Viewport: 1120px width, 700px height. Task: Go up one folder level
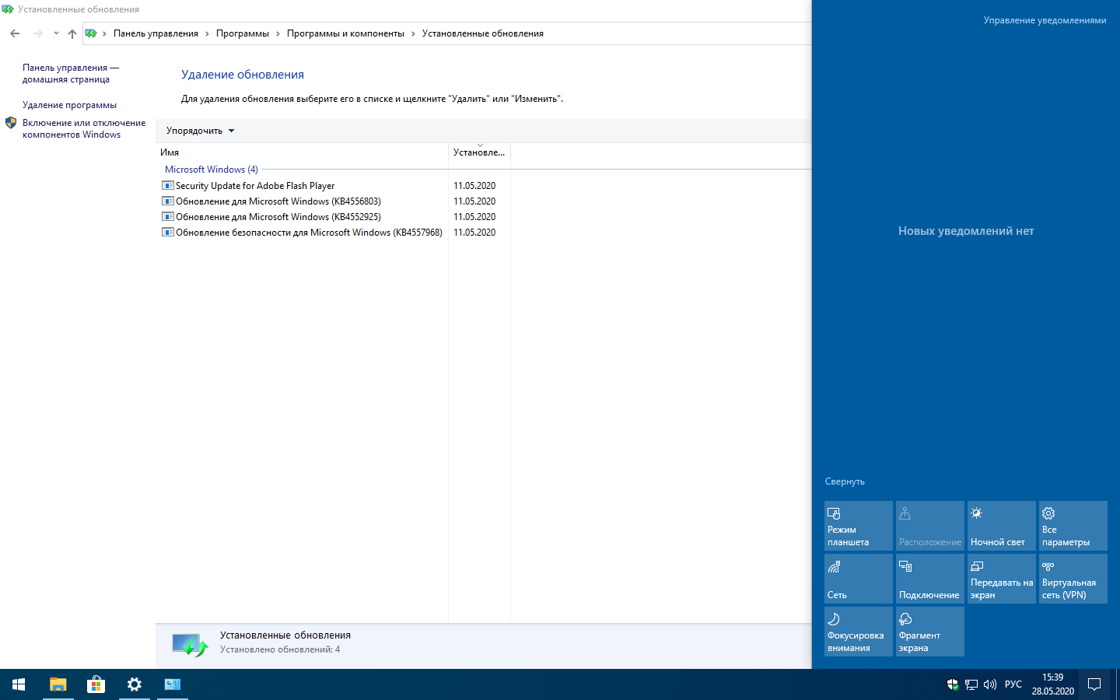pos(72,33)
